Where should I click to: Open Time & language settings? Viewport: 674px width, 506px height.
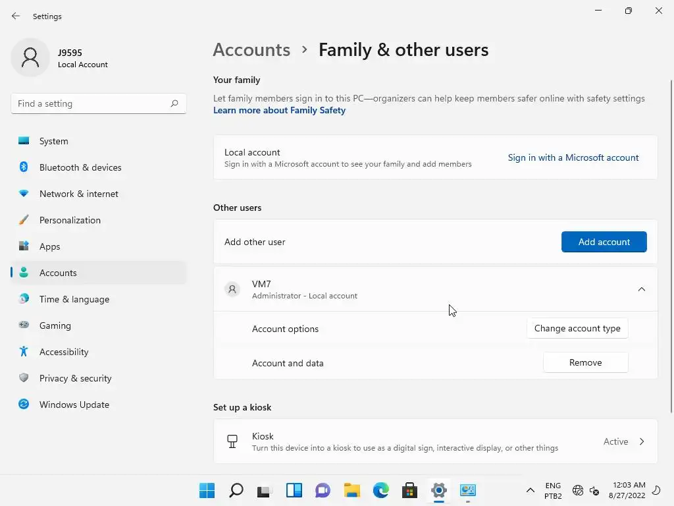coord(74,299)
